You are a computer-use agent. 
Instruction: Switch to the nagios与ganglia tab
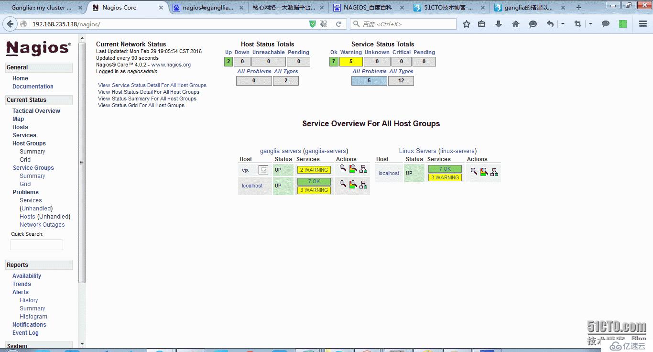(208, 8)
